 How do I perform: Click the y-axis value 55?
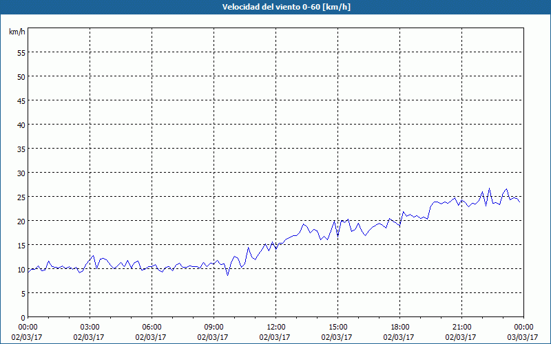pos(21,53)
